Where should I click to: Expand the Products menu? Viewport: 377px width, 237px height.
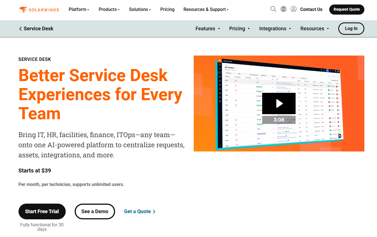(x=109, y=10)
